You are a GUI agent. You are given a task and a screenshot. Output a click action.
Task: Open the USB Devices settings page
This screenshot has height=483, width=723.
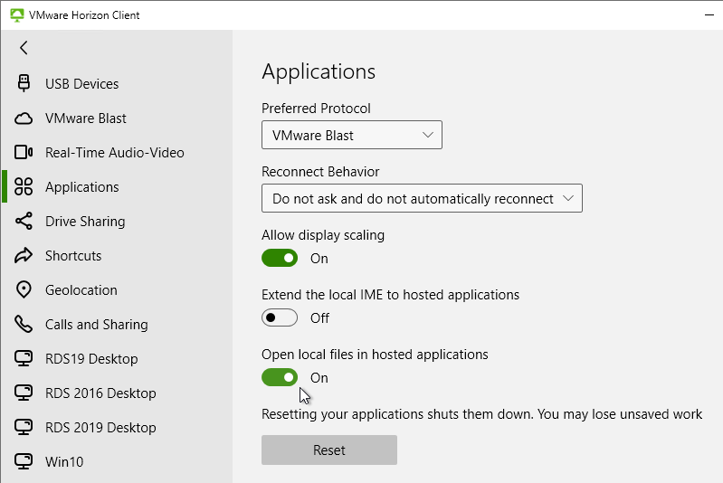117,83
